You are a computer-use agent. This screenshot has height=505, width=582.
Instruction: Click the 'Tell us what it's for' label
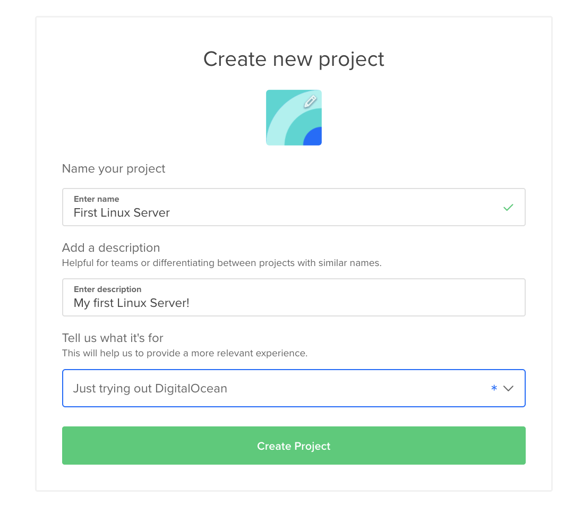click(113, 338)
